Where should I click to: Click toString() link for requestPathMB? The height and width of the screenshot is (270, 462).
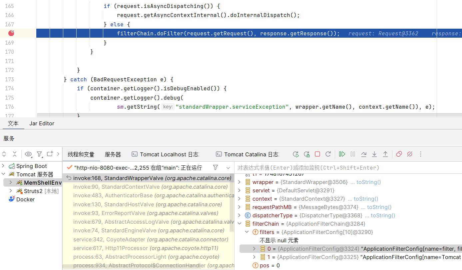379,207
